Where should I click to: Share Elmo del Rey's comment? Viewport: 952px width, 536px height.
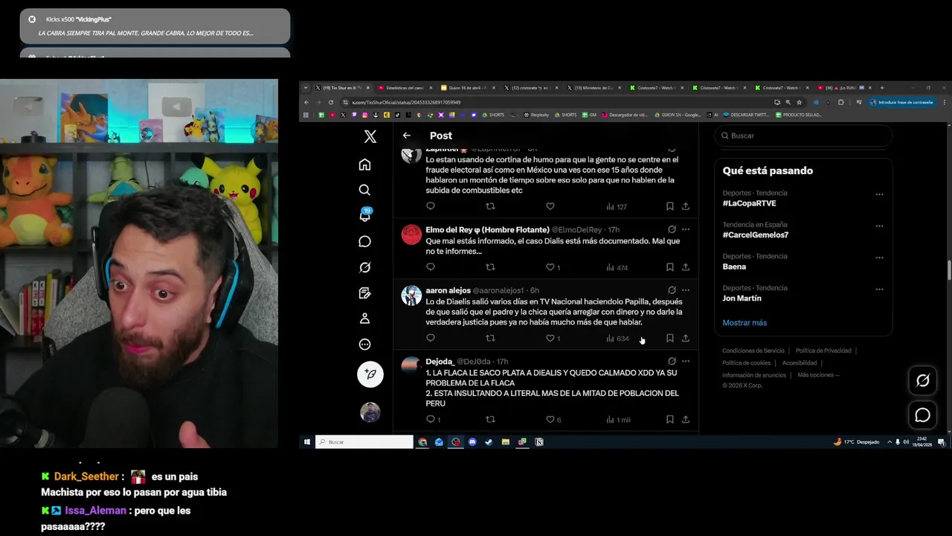point(686,267)
